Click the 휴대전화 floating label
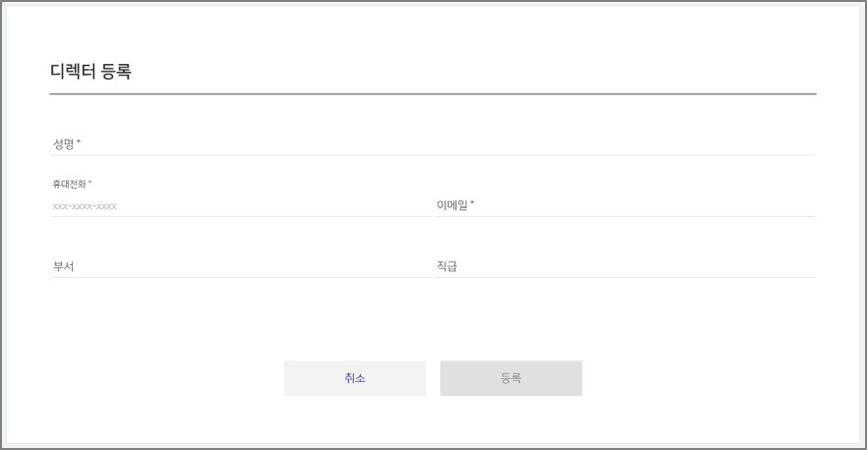Image resolution: width=867 pixels, height=450 pixels. click(69, 184)
